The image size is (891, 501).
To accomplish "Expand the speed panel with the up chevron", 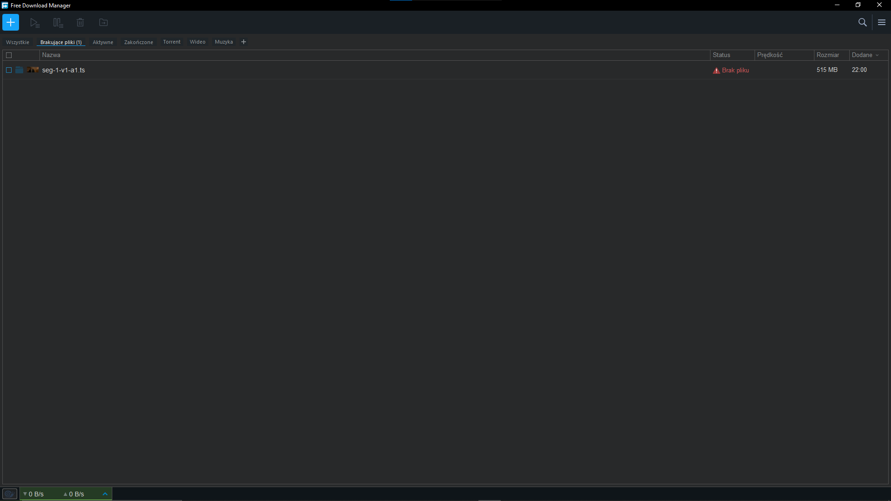I will point(105,494).
